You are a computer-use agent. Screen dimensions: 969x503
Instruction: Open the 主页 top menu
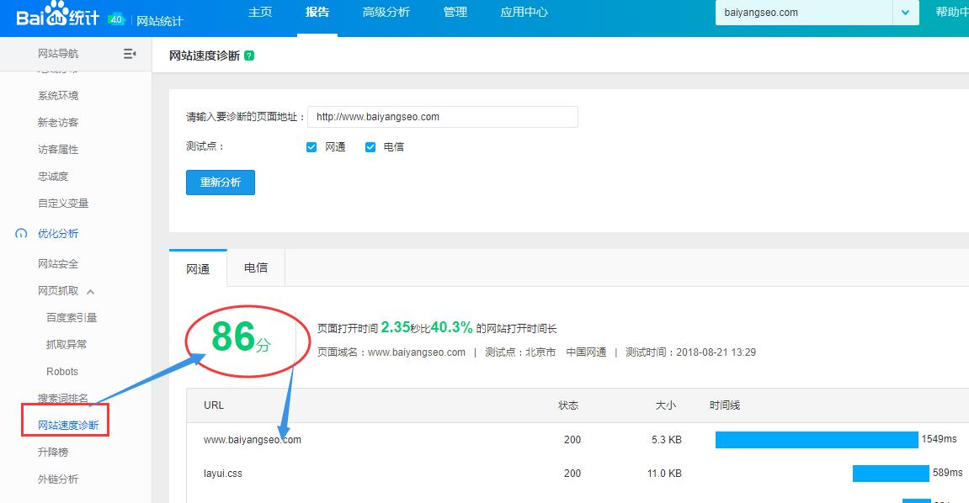(260, 13)
